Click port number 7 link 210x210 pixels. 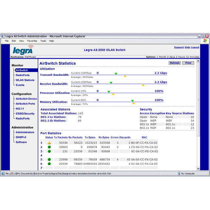click(x=41, y=168)
